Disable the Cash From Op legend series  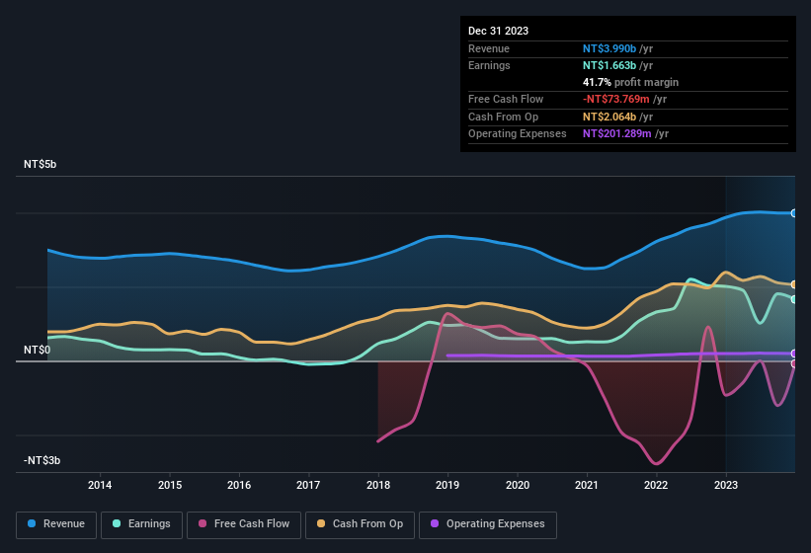pos(360,524)
